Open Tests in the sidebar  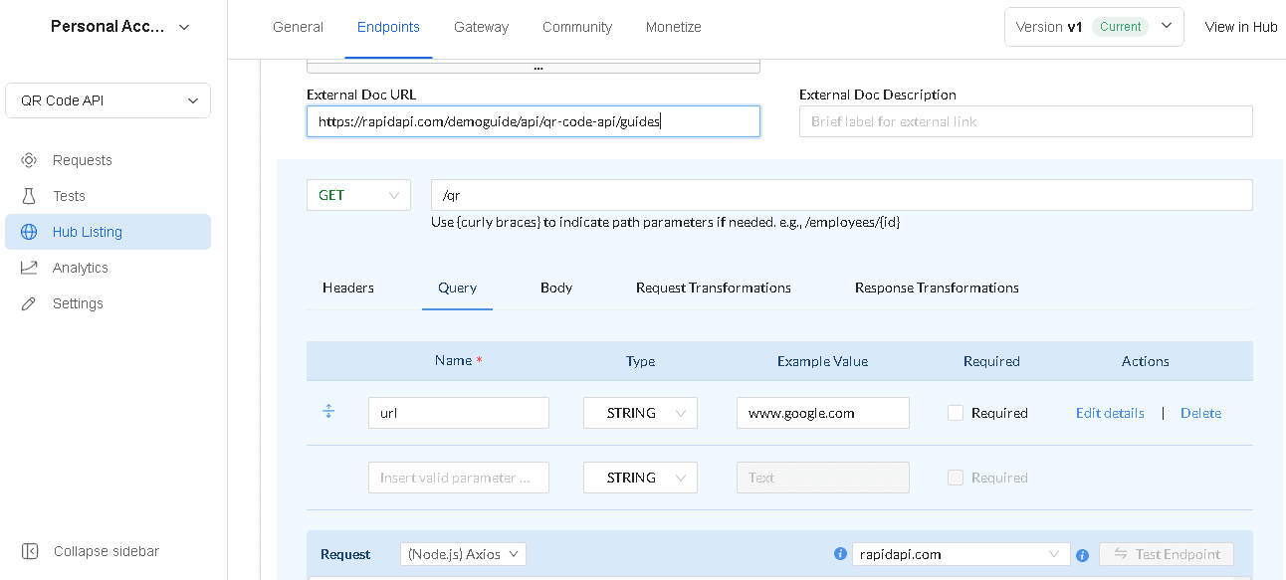(107, 196)
